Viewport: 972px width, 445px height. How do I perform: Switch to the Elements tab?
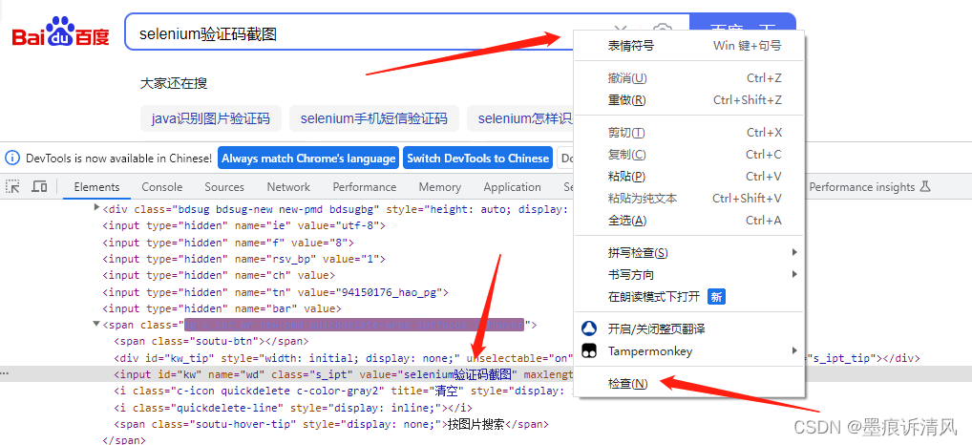96,186
